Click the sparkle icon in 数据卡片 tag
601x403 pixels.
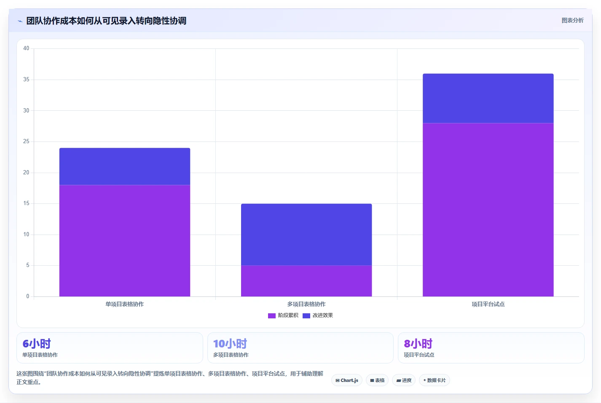tap(424, 380)
